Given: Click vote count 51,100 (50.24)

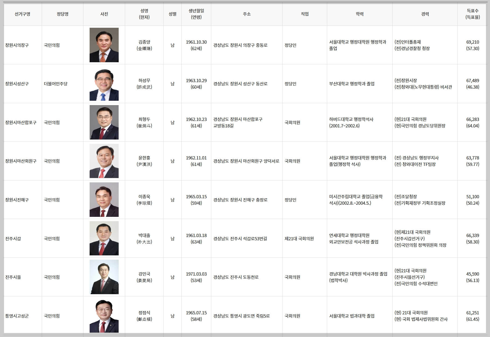Looking at the screenshot, I should click(x=473, y=200).
